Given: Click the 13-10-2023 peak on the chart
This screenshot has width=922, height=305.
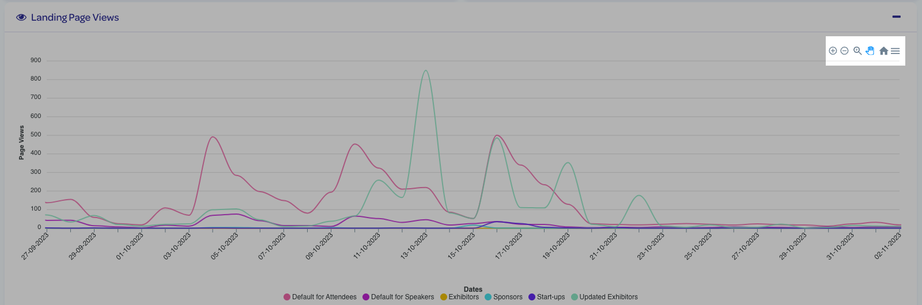Looking at the screenshot, I should pos(426,71).
